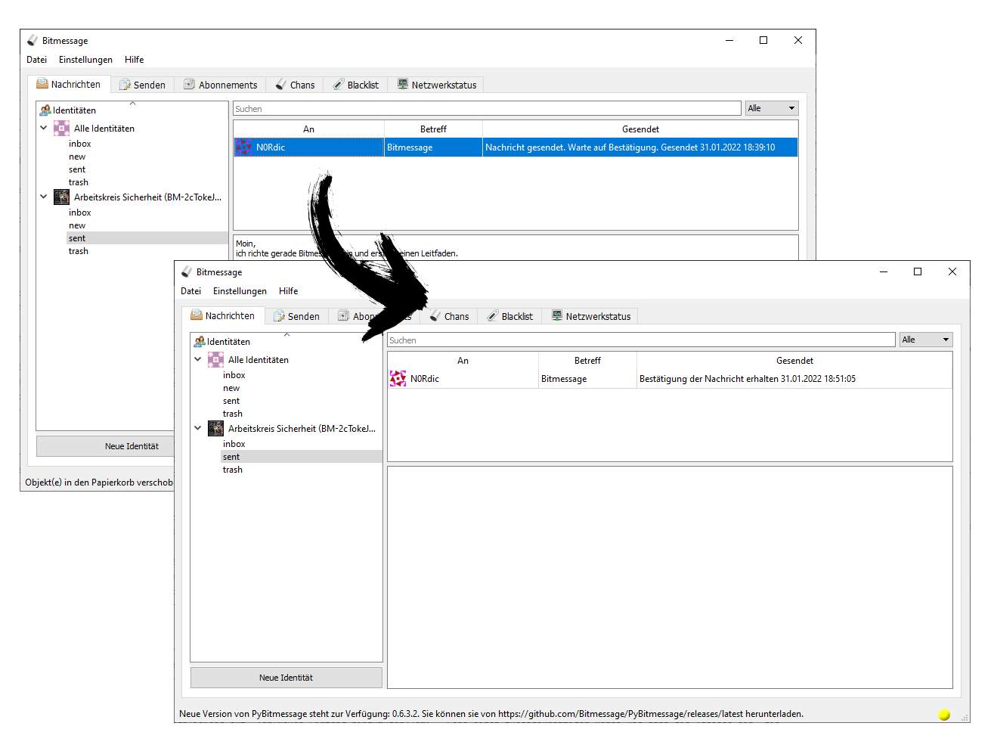This screenshot has height=754, width=994.
Task: Click Identitäten header icon in back window
Action: (45, 110)
